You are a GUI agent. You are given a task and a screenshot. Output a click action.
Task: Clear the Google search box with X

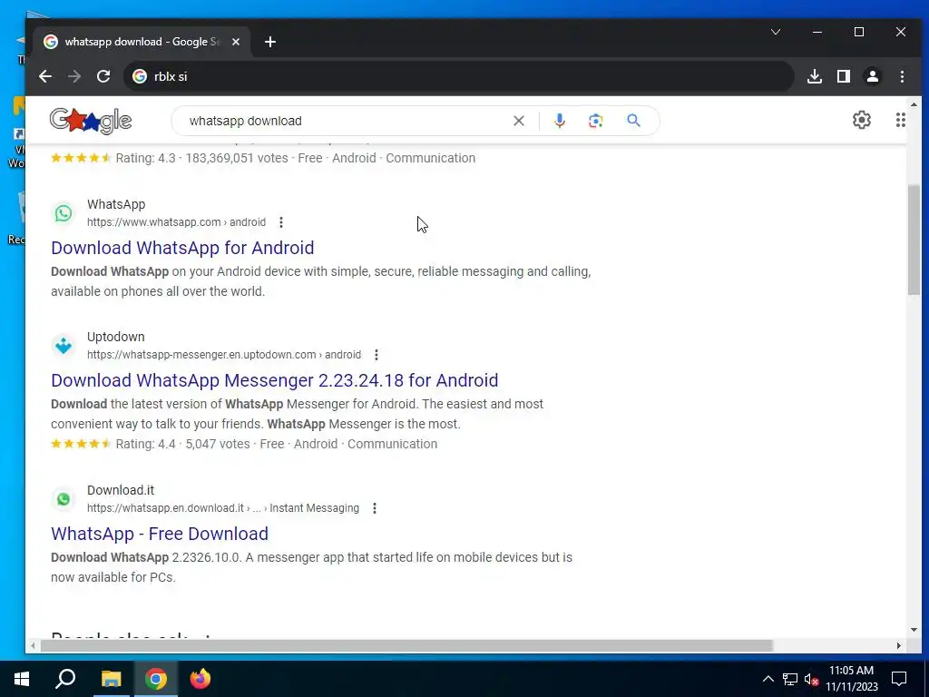(518, 121)
